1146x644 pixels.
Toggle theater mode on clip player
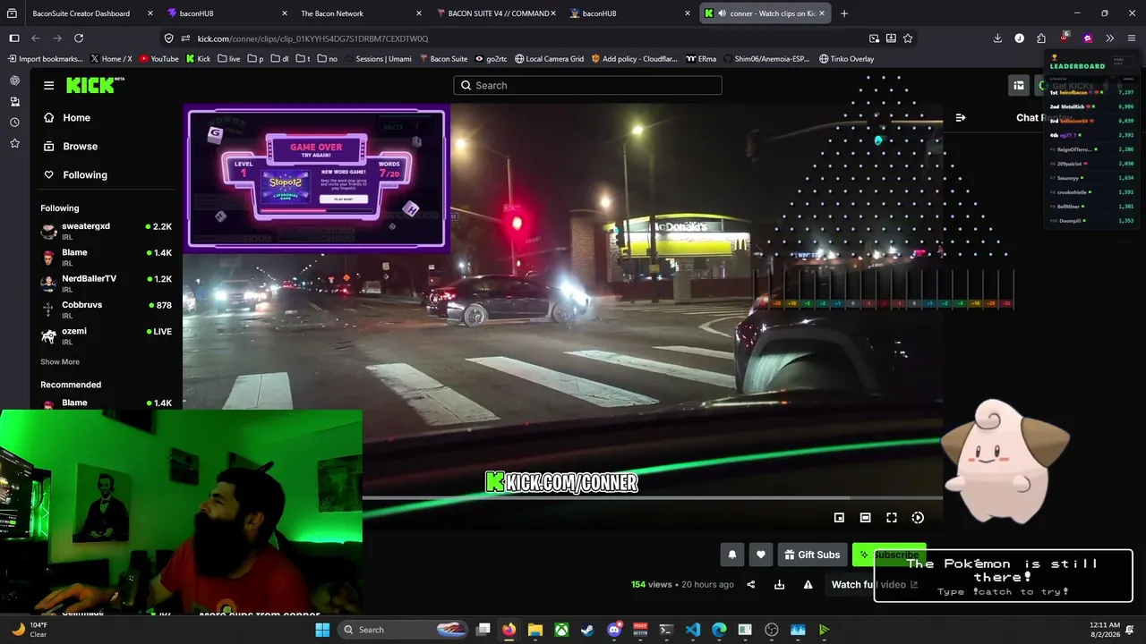tap(865, 518)
